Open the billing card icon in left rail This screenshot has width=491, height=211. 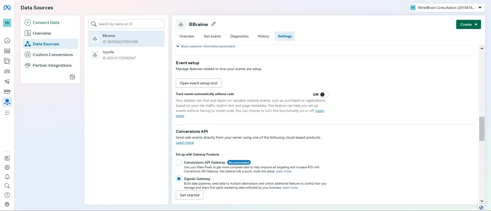click(7, 92)
